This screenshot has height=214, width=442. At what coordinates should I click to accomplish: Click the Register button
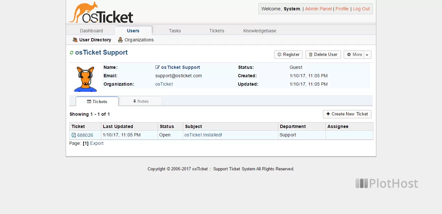[x=288, y=55]
